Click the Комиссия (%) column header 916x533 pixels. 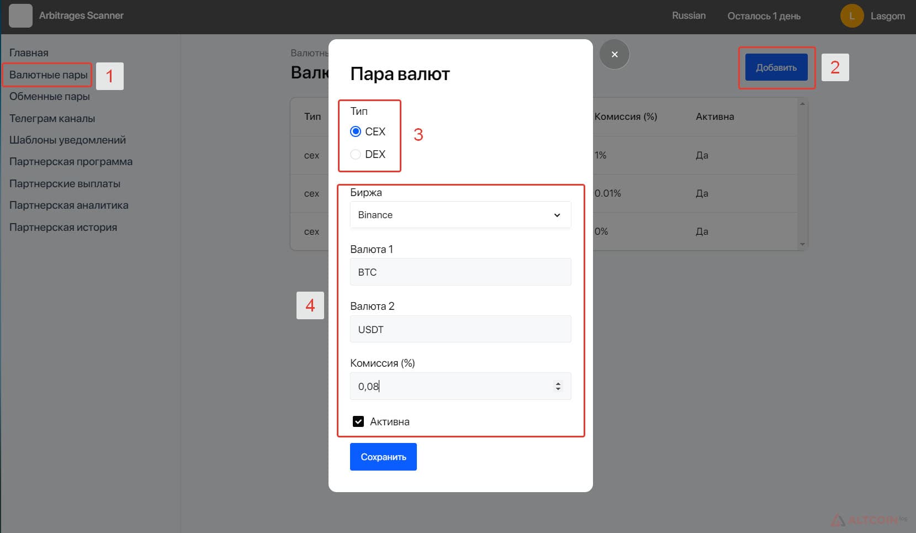click(626, 117)
